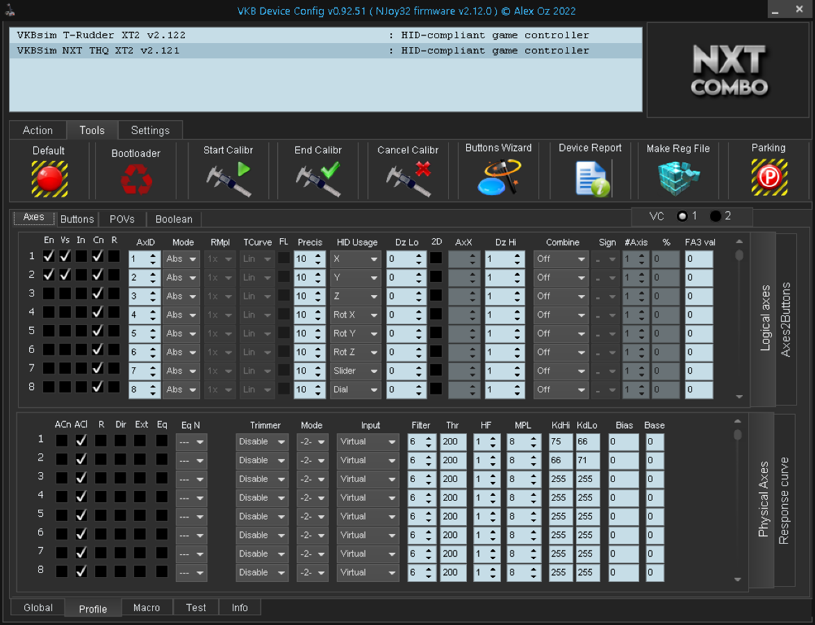The image size is (815, 625).
Task: Click Dz Lo field for logical axis 2
Action: (x=406, y=278)
